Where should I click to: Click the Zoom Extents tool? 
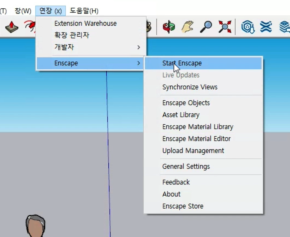(x=225, y=27)
